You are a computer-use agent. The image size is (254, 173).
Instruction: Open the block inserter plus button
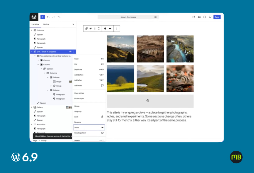(x=42, y=17)
